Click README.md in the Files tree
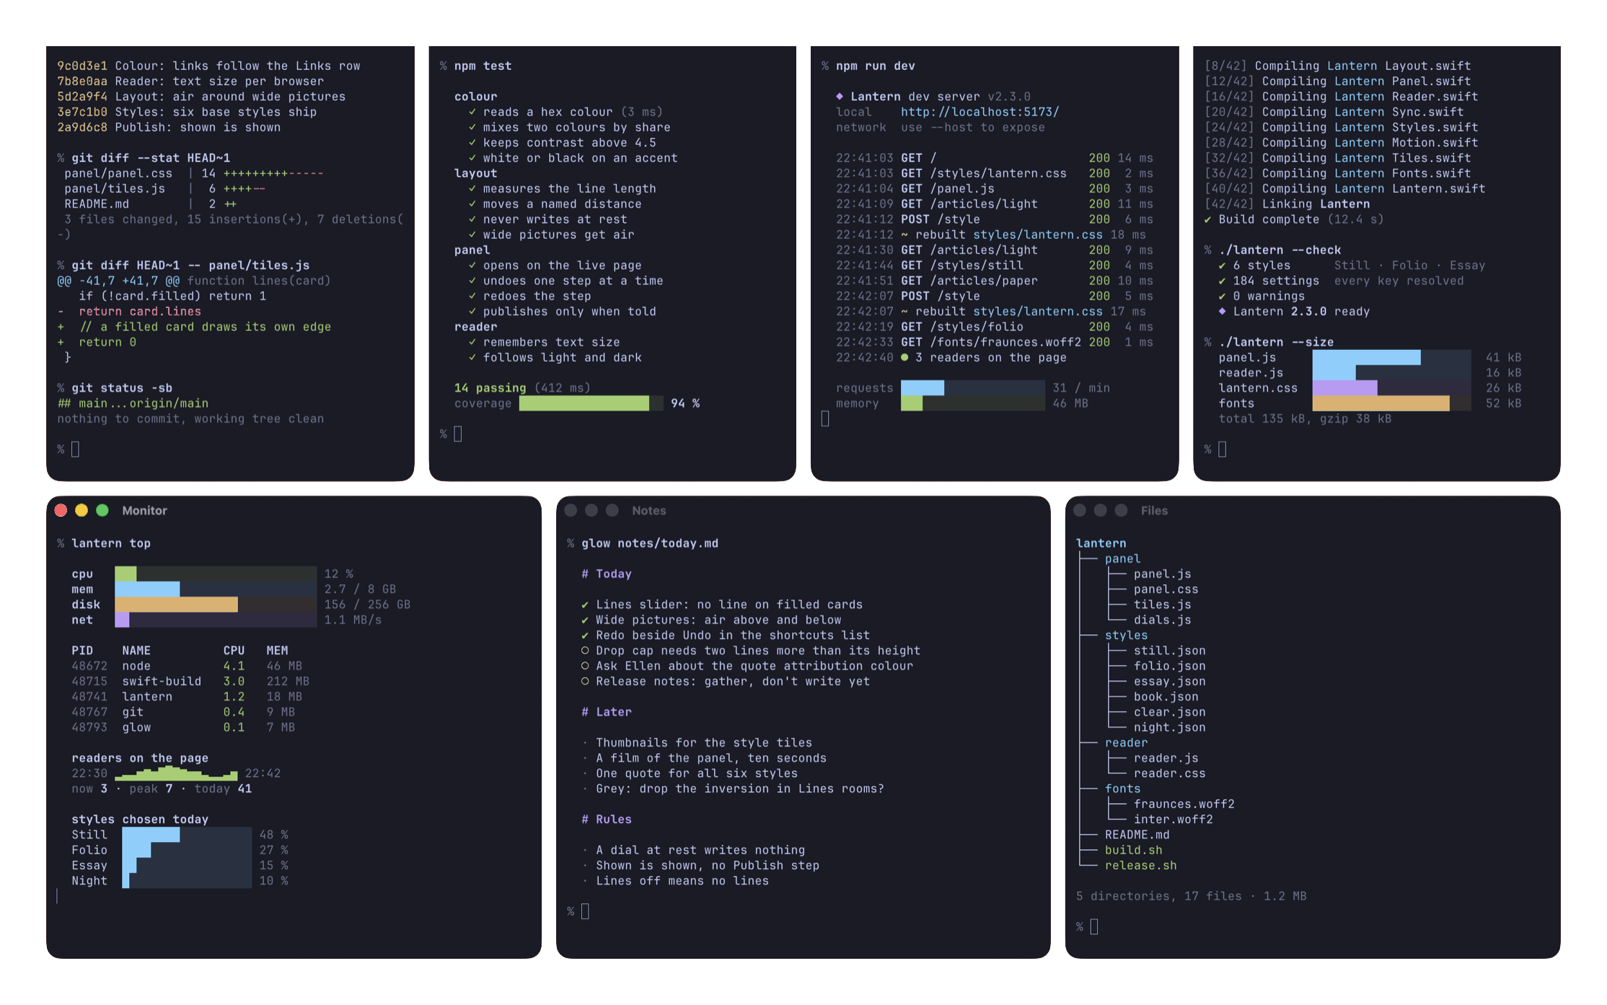Screen dimensions: 1607x1005 coord(1137,835)
